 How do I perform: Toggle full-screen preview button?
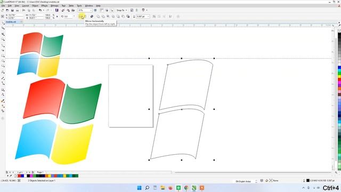[x=95, y=10]
